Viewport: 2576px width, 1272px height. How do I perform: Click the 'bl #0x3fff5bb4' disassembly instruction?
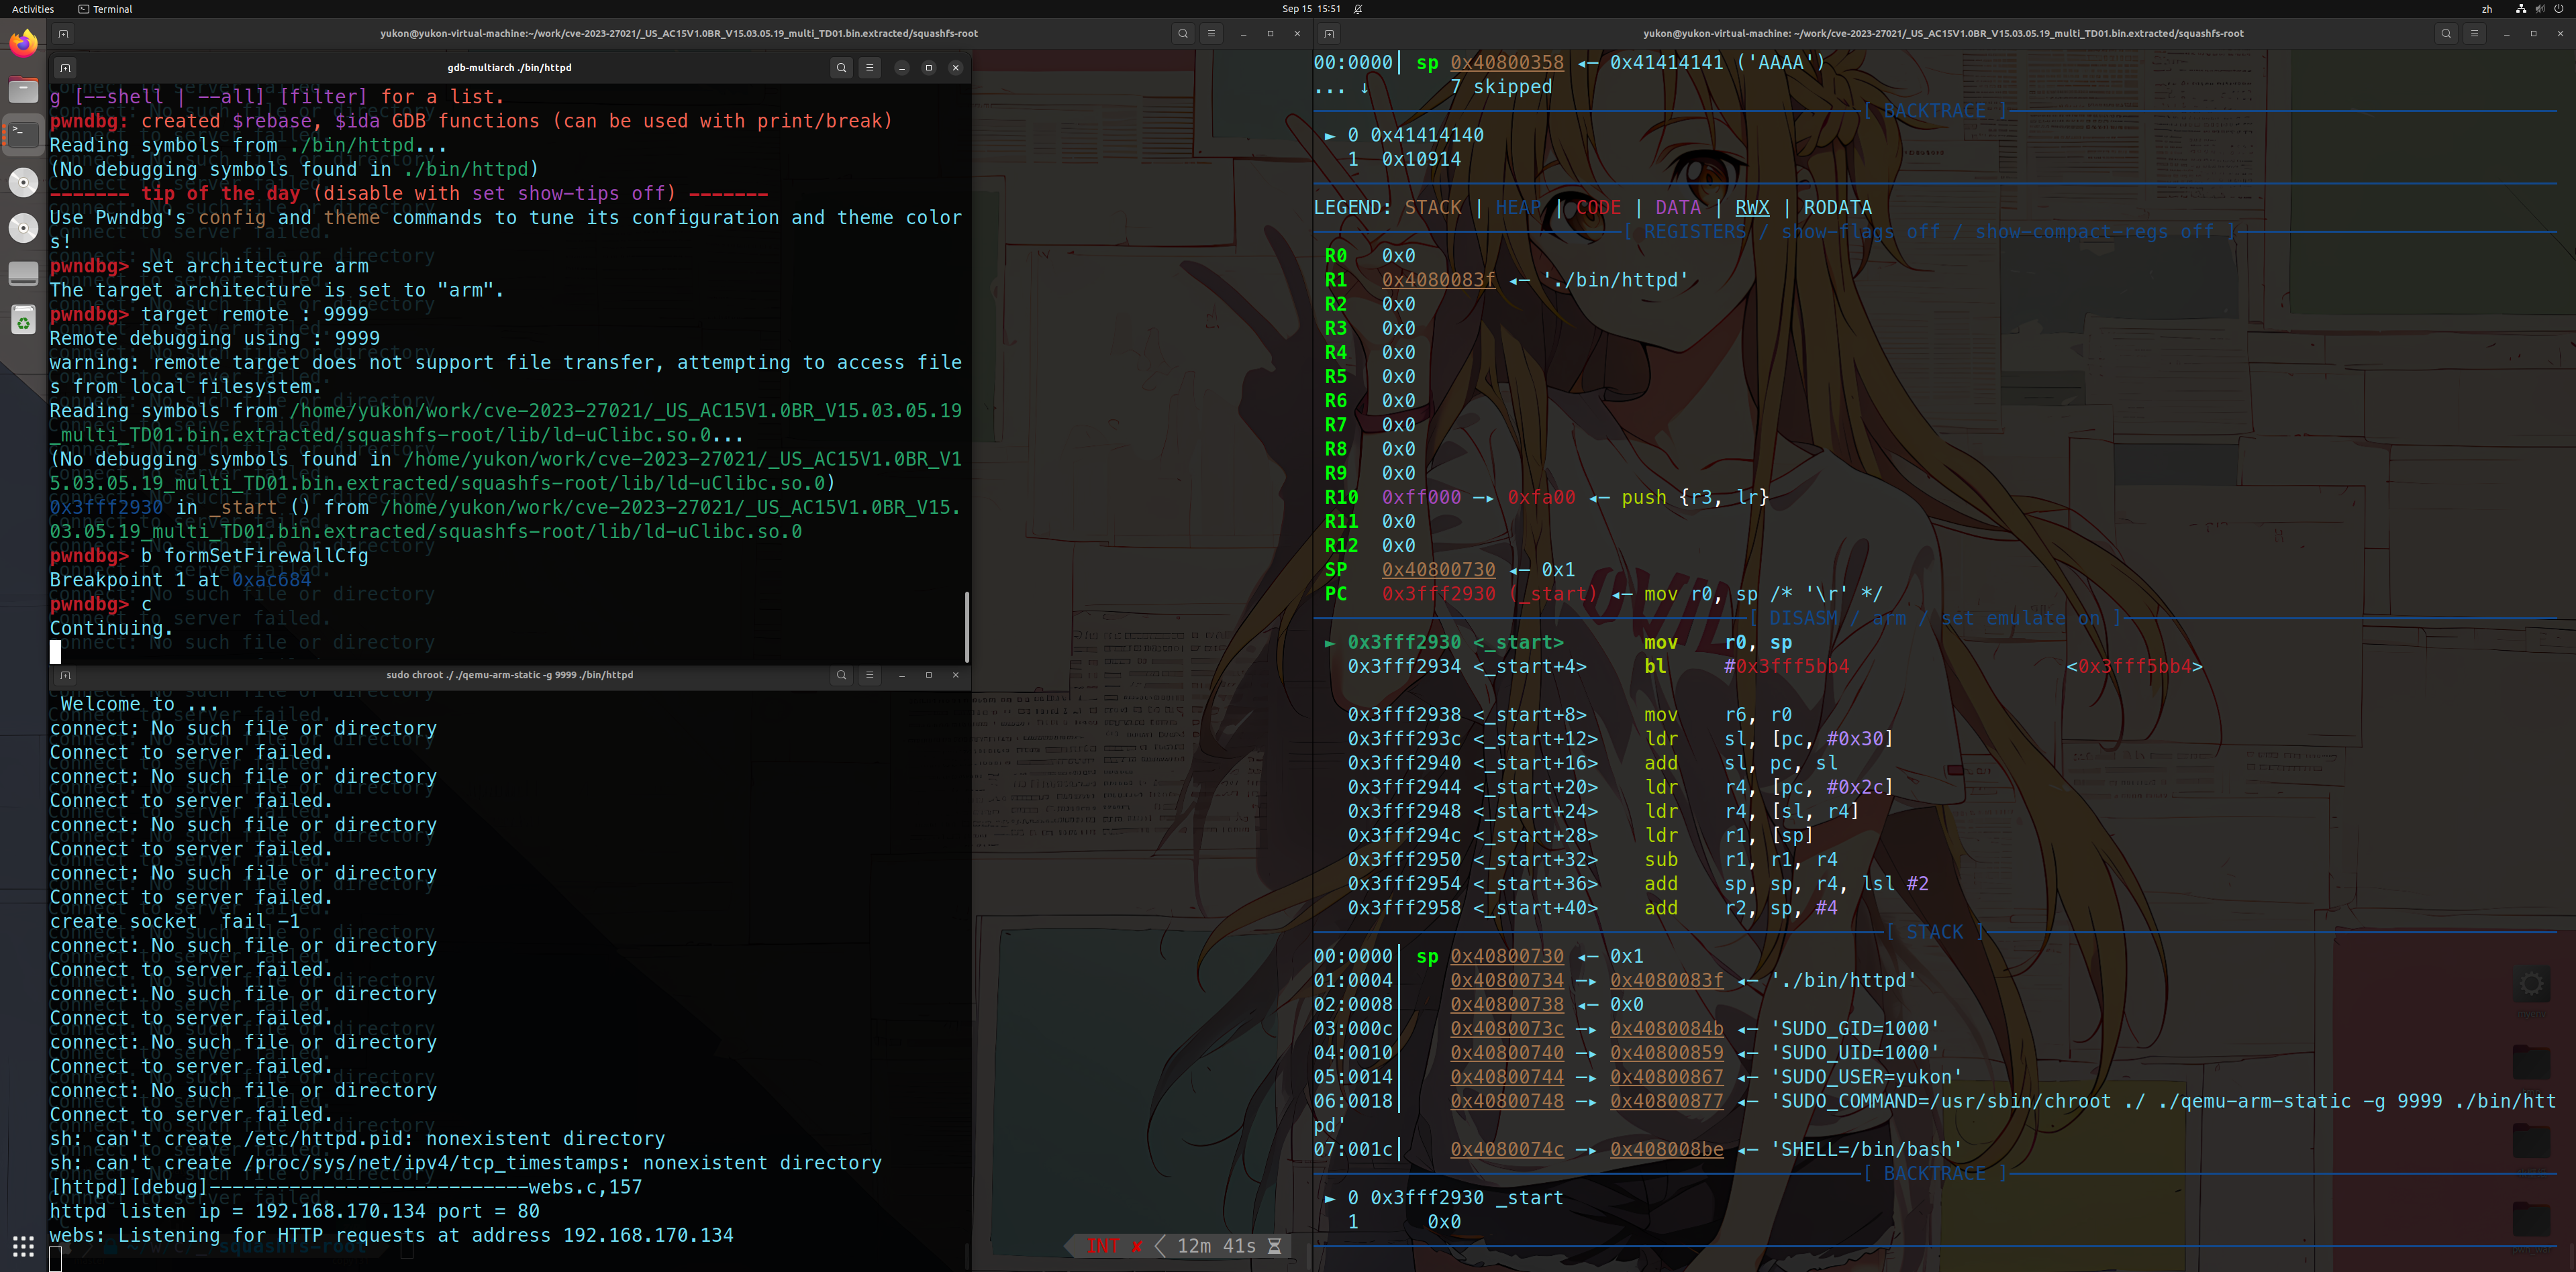tap(1746, 666)
